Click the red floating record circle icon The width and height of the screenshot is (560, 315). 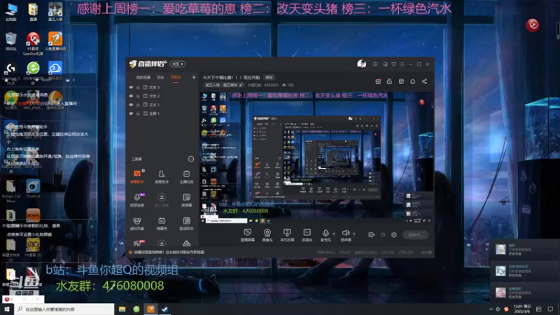pyautogui.click(x=533, y=24)
